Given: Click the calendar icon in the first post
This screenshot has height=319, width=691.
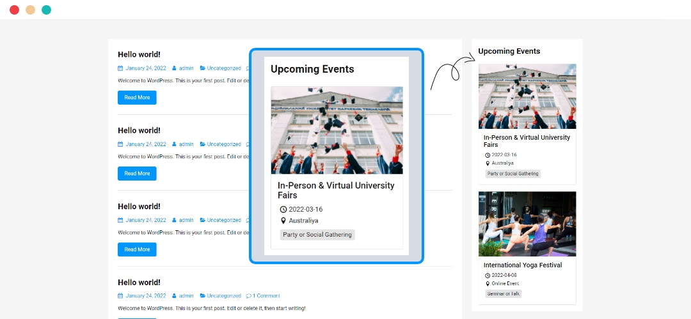Looking at the screenshot, I should point(120,68).
